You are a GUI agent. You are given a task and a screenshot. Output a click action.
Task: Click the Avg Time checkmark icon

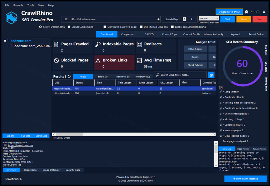(x=139, y=60)
